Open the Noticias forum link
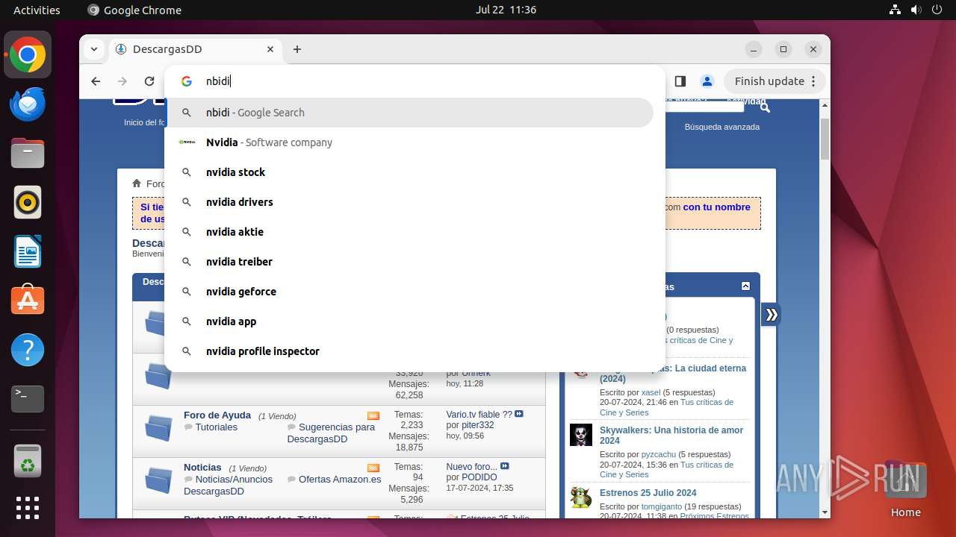956x537 pixels. 202,468
